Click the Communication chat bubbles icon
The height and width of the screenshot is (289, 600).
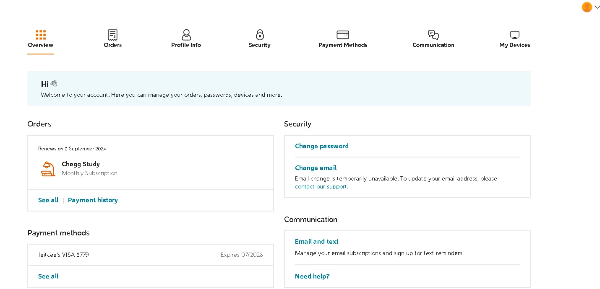[433, 35]
